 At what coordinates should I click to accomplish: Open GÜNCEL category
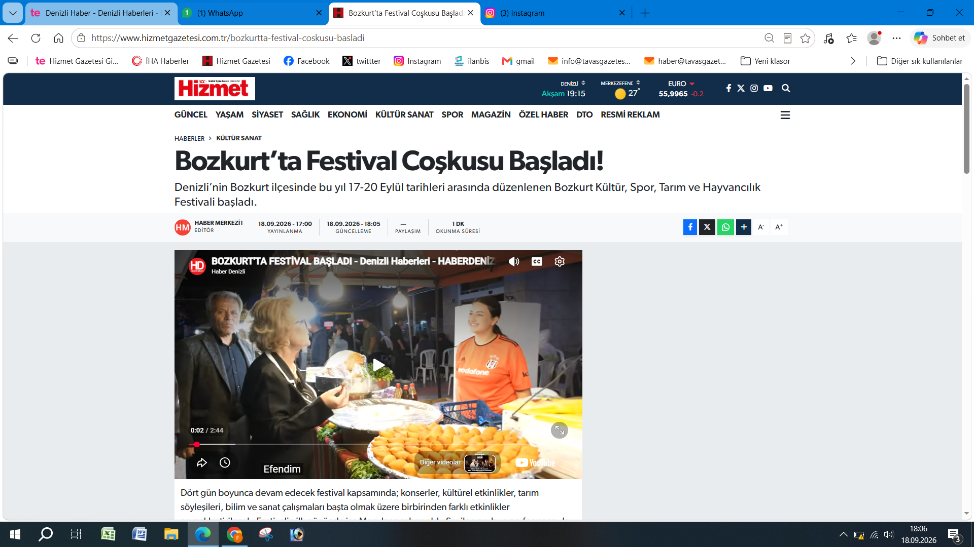191,114
